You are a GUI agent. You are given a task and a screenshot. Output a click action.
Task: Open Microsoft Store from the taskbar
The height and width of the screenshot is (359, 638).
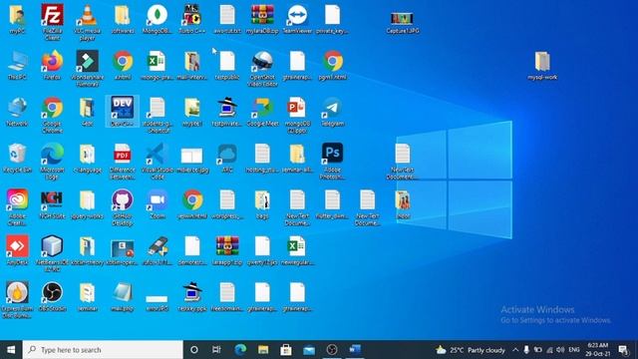286,350
